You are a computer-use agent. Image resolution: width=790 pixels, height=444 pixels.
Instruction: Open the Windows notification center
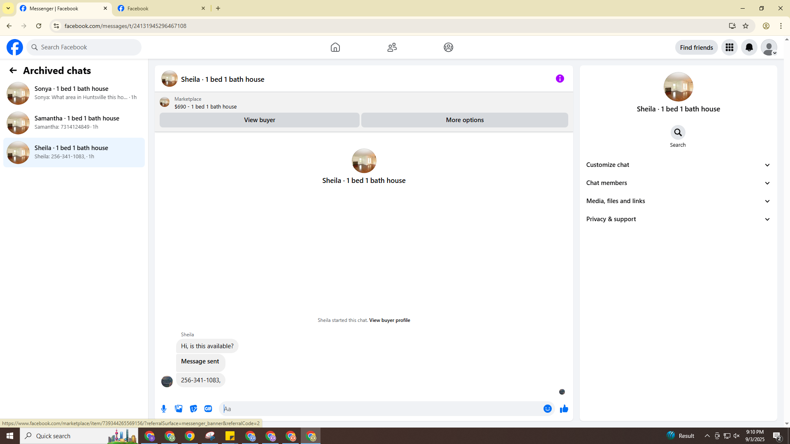point(777,436)
